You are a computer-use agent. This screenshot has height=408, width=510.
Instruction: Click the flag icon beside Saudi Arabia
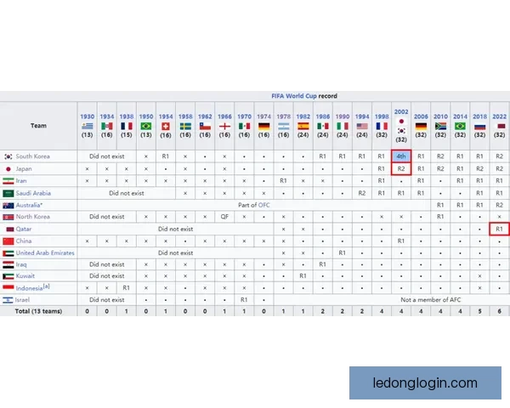8,193
